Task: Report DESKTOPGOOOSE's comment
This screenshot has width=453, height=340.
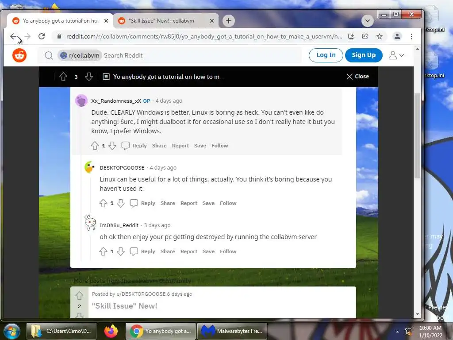Action: (188, 203)
